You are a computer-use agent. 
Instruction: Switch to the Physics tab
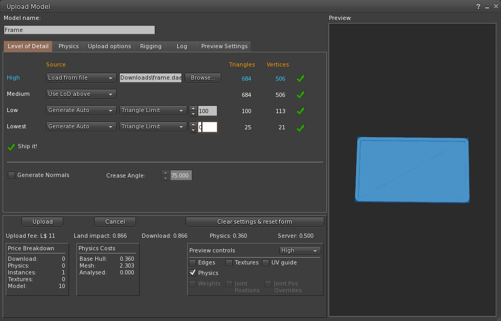coord(69,47)
